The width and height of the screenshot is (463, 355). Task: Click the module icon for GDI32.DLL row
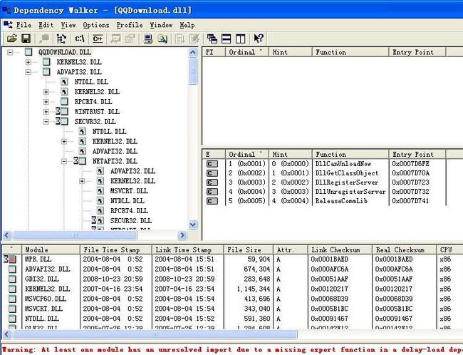[12, 279]
